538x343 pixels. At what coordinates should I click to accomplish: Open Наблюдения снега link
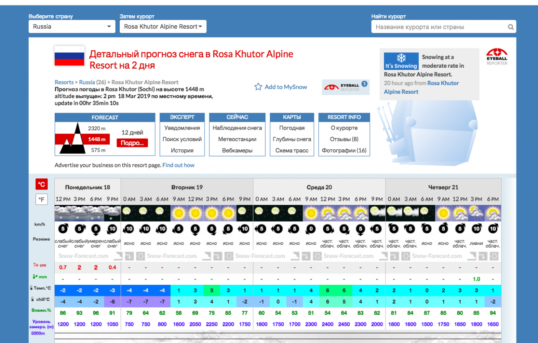tap(237, 128)
